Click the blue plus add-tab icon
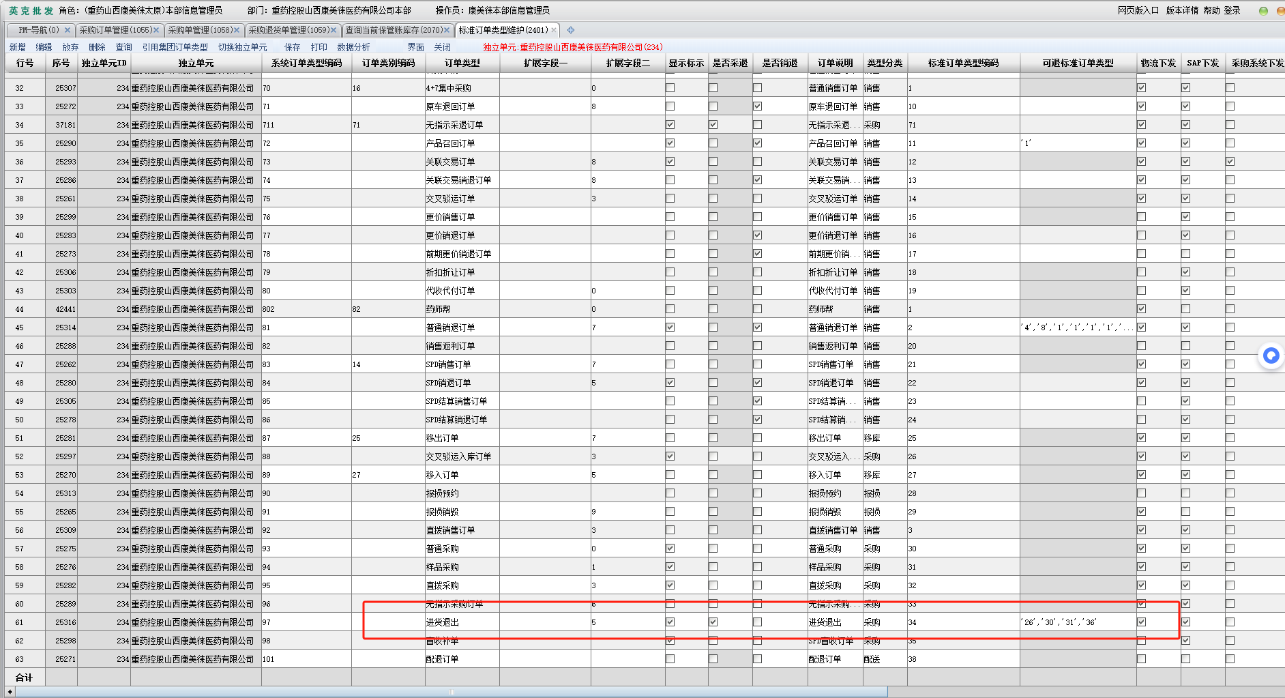Image resolution: width=1285 pixels, height=698 pixels. pyautogui.click(x=571, y=30)
